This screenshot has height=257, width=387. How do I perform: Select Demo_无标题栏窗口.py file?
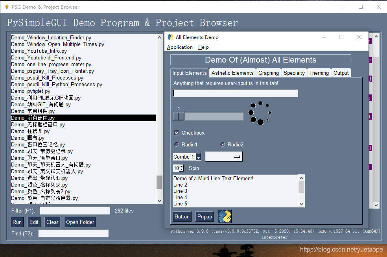(83, 124)
